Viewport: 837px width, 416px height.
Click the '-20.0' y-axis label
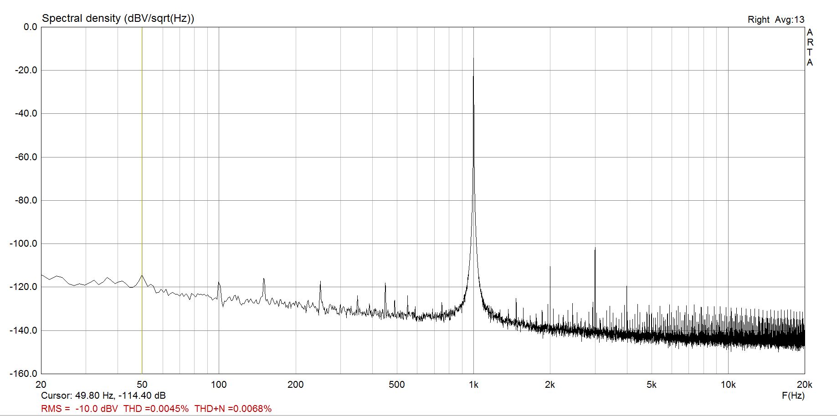26,70
